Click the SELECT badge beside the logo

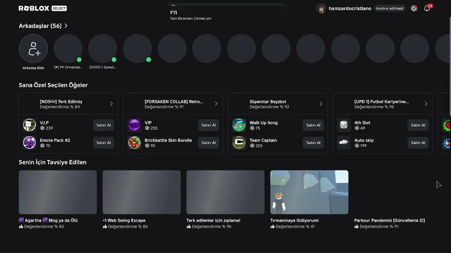click(x=59, y=8)
